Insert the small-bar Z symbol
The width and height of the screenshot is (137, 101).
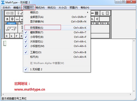click(x=7, y=36)
